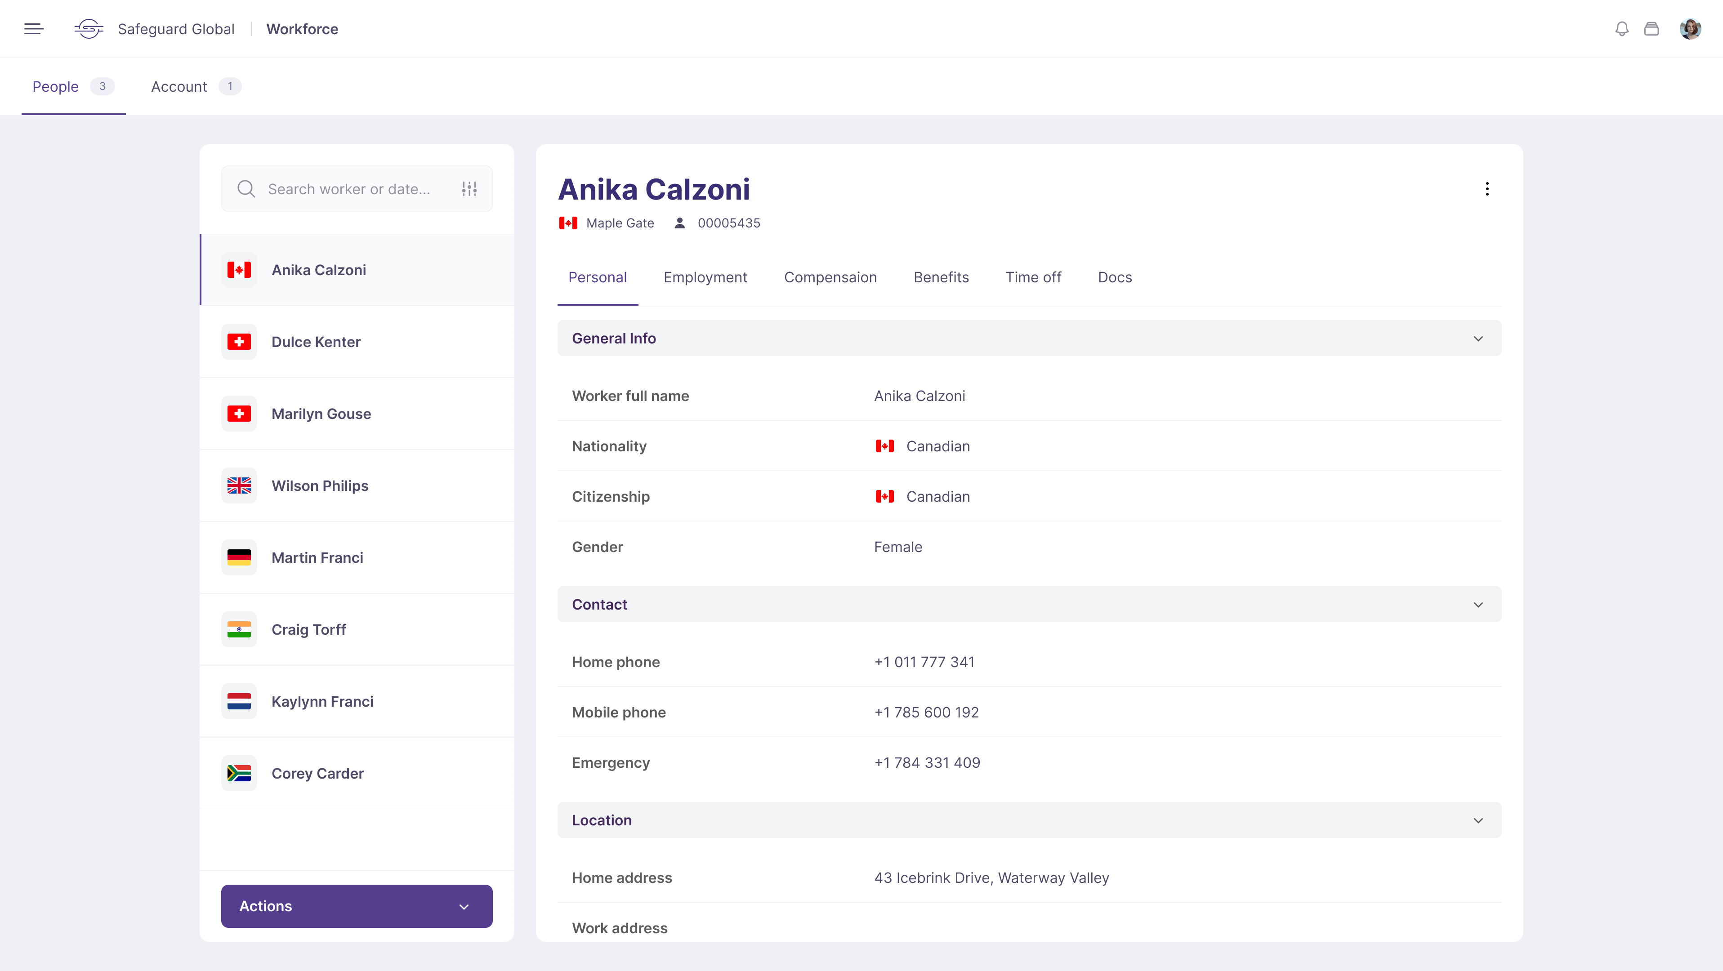The image size is (1723, 971).
Task: Open the Docs tab
Action: [x=1114, y=277]
